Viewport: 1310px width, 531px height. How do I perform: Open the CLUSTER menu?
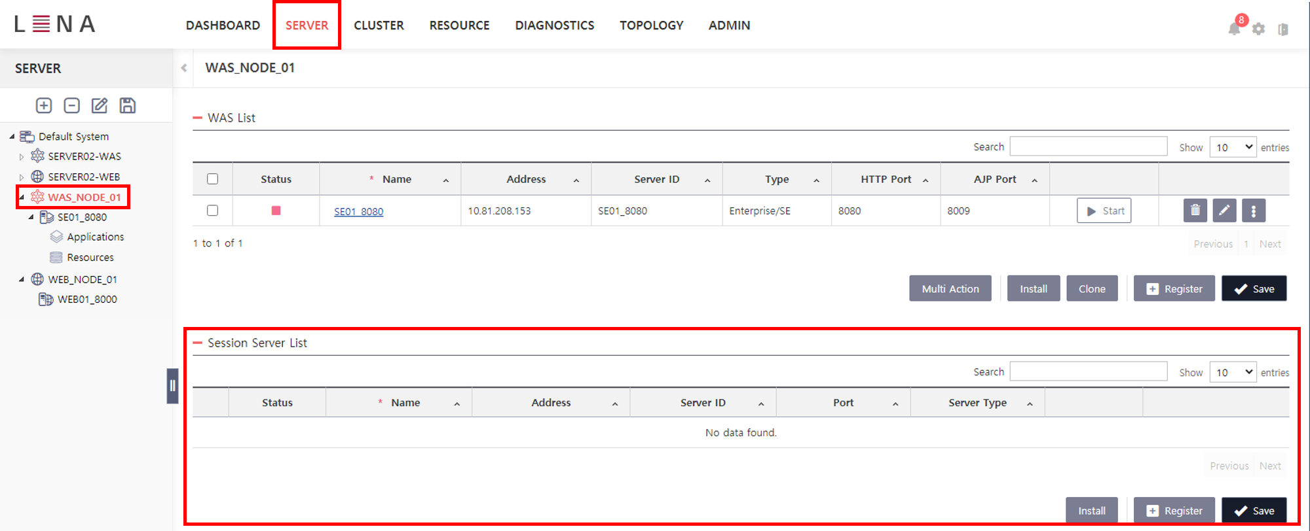379,26
